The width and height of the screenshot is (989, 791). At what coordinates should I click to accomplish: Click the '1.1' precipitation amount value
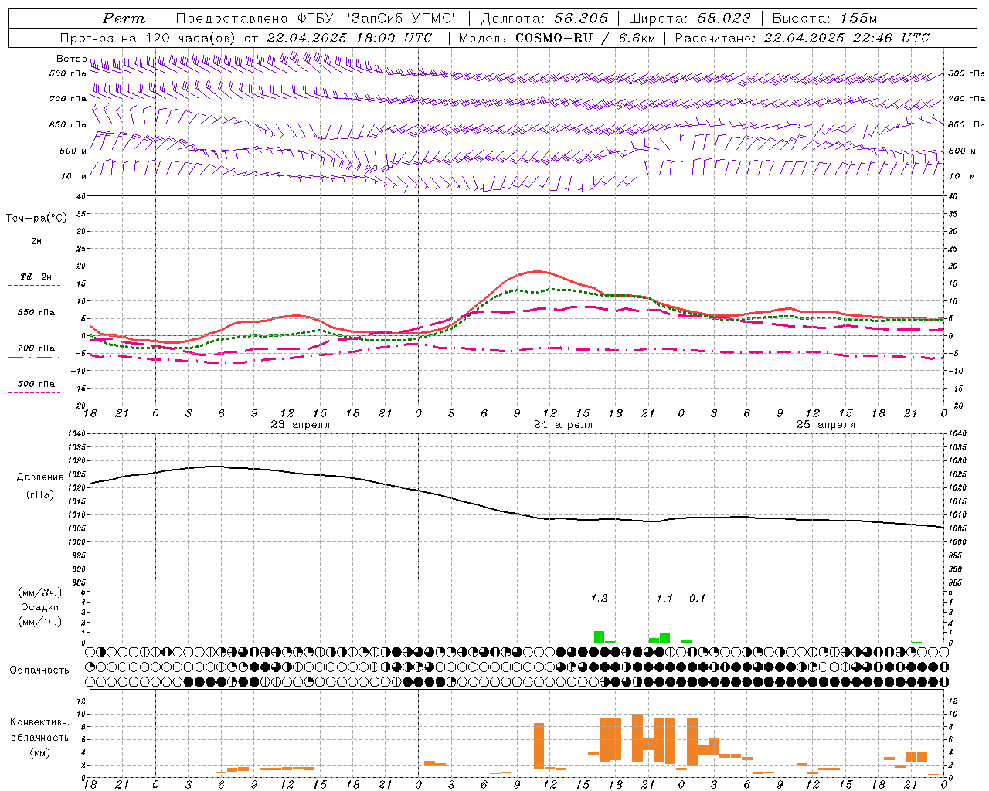664,598
